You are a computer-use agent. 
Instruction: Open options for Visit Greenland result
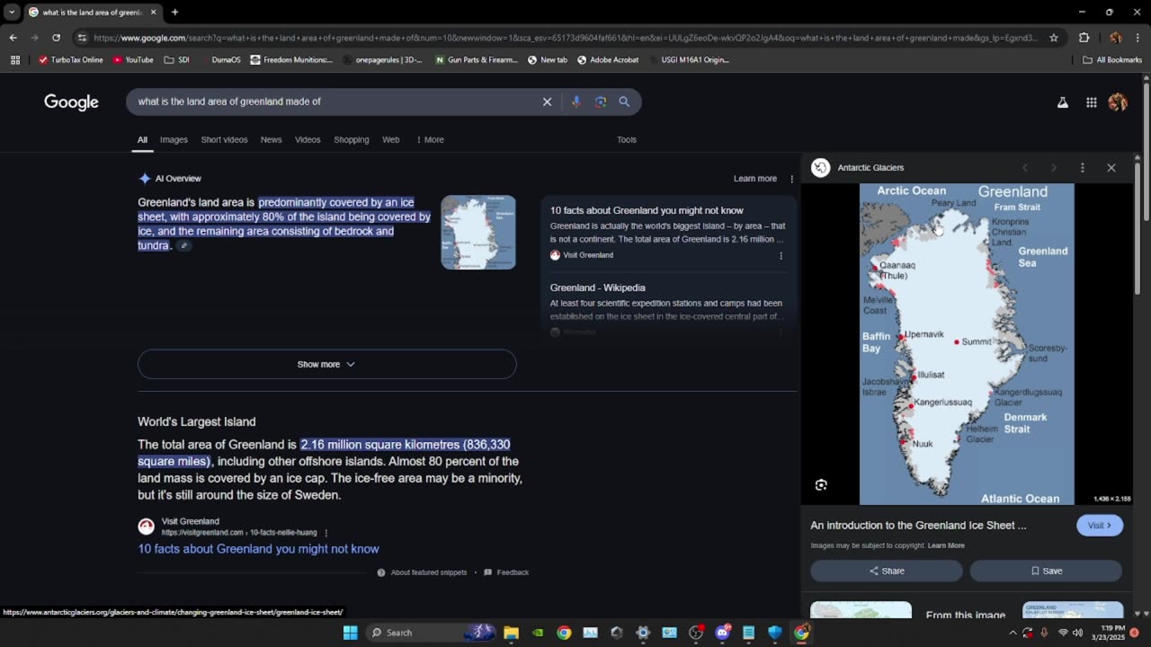coord(326,533)
